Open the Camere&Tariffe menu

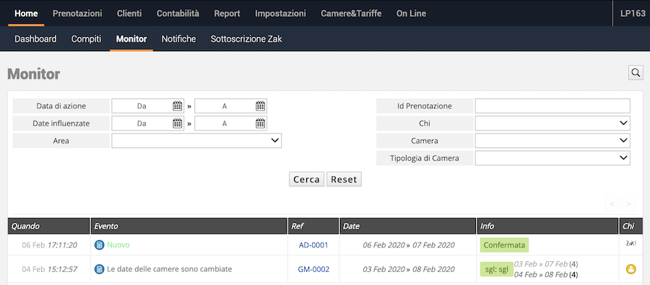(351, 13)
